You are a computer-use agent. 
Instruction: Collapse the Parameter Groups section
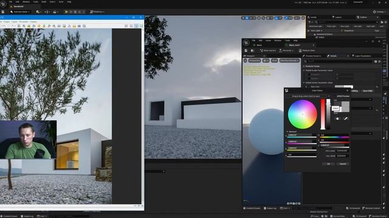click(x=304, y=66)
